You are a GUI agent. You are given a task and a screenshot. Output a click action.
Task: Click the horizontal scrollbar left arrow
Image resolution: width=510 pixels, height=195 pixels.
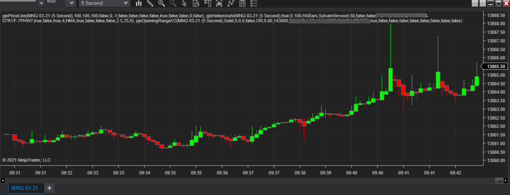tap(2, 181)
